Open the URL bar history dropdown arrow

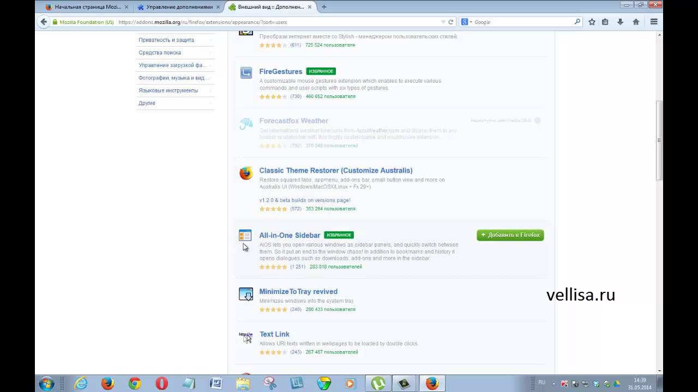[443, 22]
